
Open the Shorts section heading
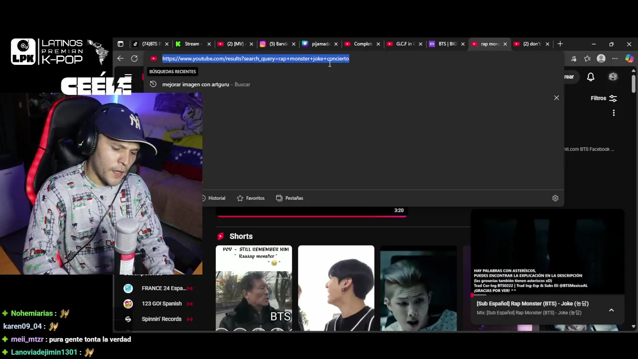click(x=241, y=236)
